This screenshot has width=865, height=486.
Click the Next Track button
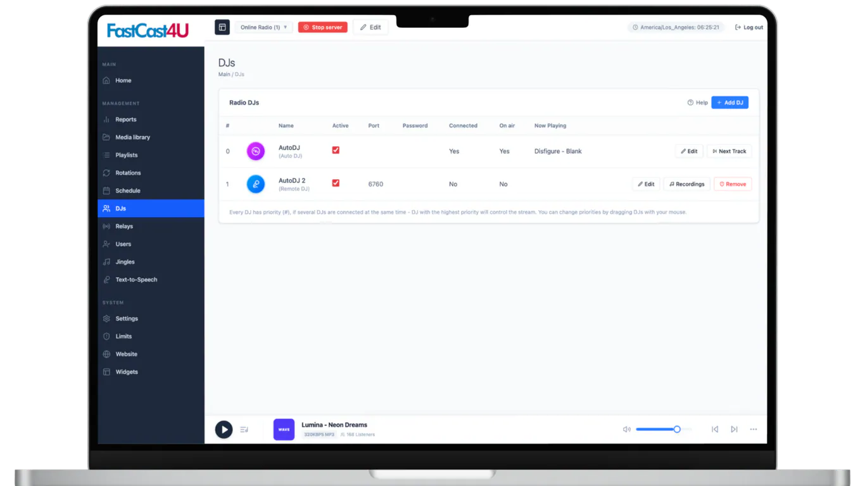coord(729,151)
